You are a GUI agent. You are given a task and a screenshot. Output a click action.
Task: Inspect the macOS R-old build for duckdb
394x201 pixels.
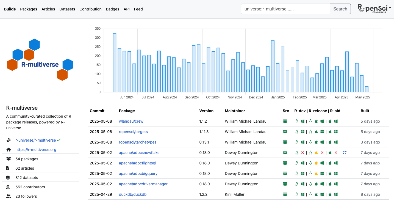(330, 194)
